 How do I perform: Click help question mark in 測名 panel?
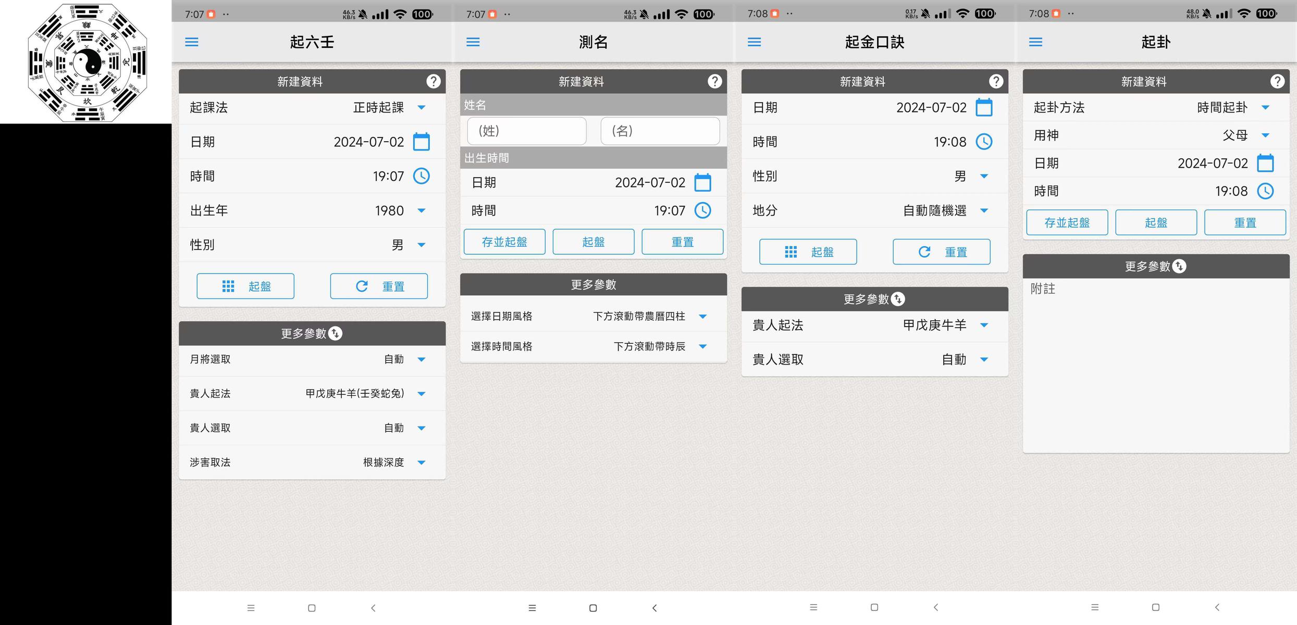pyautogui.click(x=714, y=81)
